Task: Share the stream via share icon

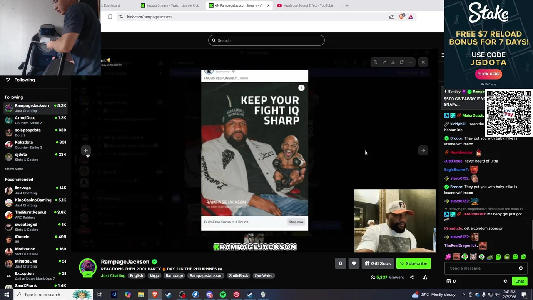Action: point(412,277)
